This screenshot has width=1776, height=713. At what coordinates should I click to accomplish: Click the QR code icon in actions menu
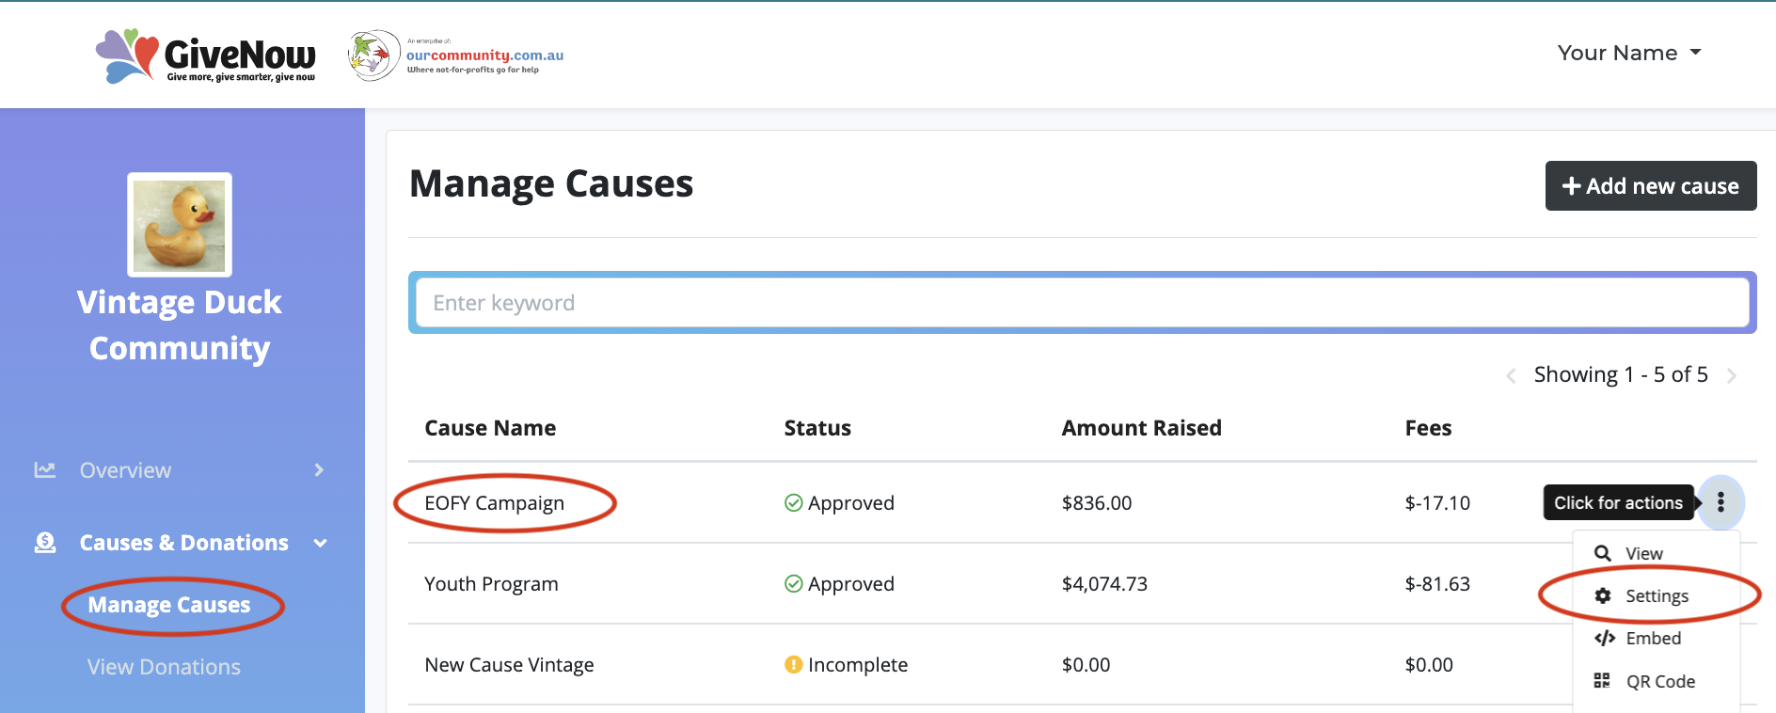[1602, 680]
